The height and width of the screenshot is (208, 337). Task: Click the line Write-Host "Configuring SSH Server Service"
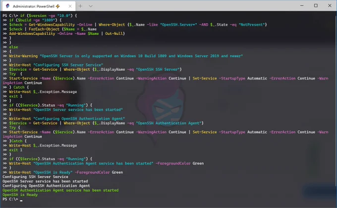53,65
